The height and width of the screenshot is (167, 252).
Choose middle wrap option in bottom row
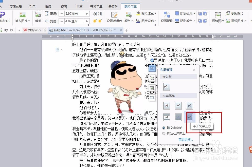(x=178, y=117)
